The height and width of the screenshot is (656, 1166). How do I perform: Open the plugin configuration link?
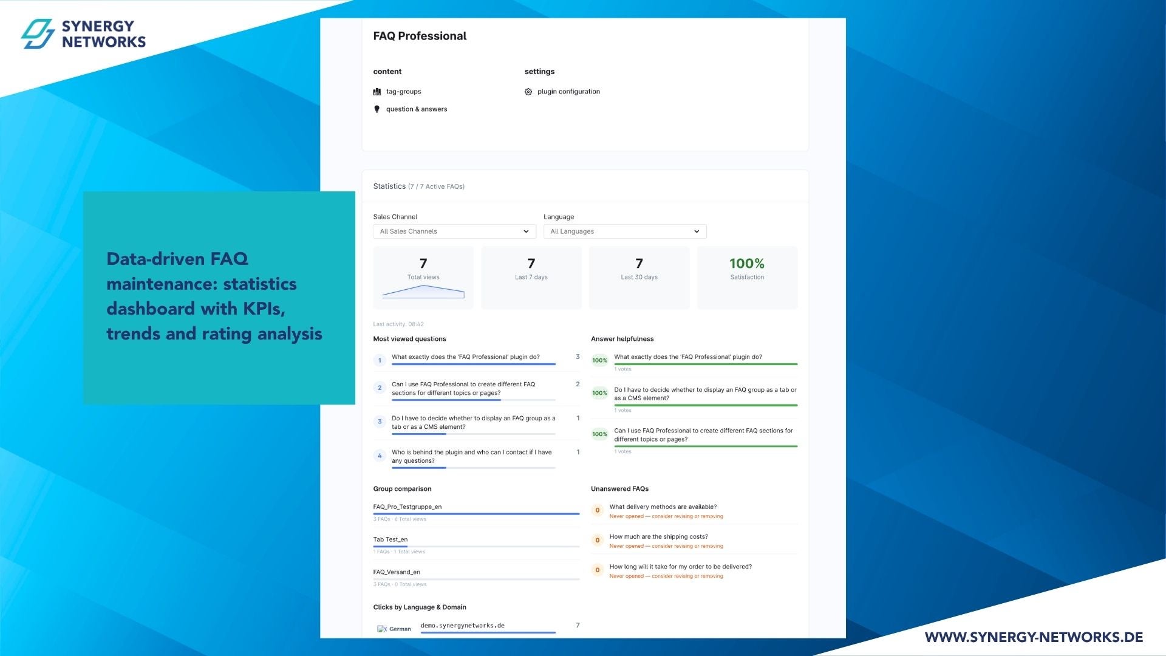click(x=568, y=92)
